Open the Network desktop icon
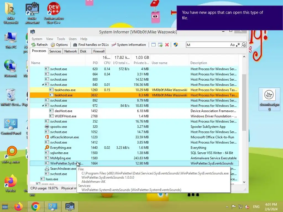283x212 pixels. pos(11,68)
